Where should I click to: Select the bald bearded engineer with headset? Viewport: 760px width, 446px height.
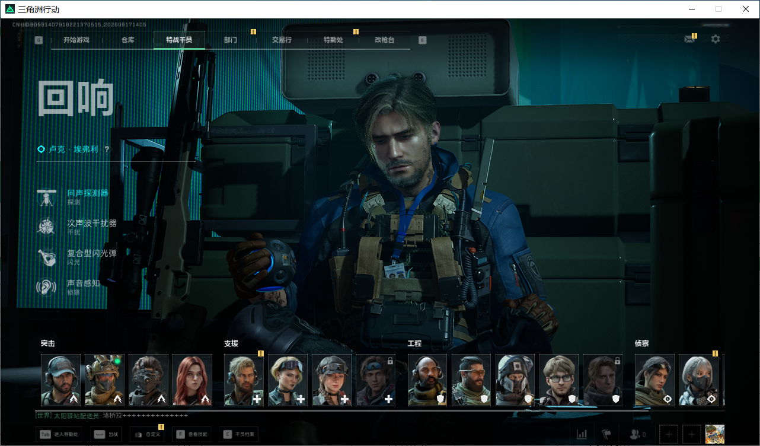point(427,380)
